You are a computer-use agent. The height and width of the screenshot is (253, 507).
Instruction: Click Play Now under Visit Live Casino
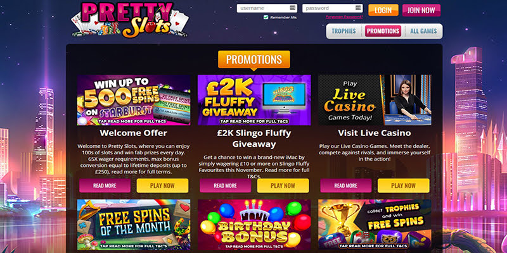[404, 185]
